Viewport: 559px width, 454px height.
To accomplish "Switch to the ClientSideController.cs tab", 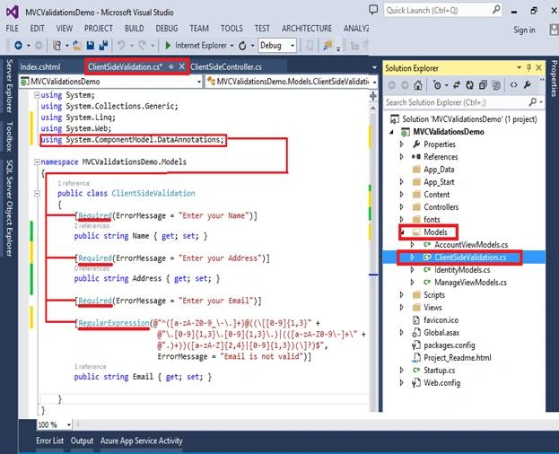I will pyautogui.click(x=226, y=67).
